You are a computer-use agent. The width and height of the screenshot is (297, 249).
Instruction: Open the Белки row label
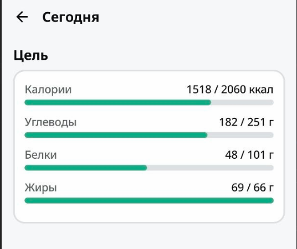point(40,155)
